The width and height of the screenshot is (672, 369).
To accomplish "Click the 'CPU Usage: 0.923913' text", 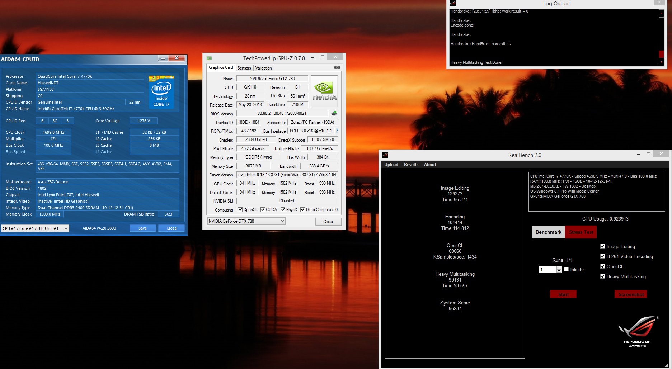I will tap(605, 219).
